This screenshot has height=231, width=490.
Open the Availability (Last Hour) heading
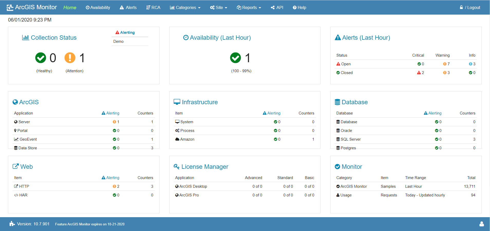(x=220, y=38)
